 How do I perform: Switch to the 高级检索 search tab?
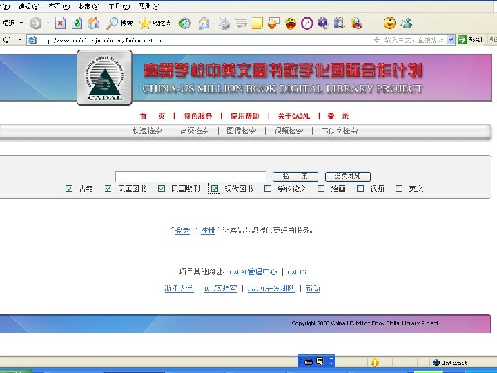(194, 131)
